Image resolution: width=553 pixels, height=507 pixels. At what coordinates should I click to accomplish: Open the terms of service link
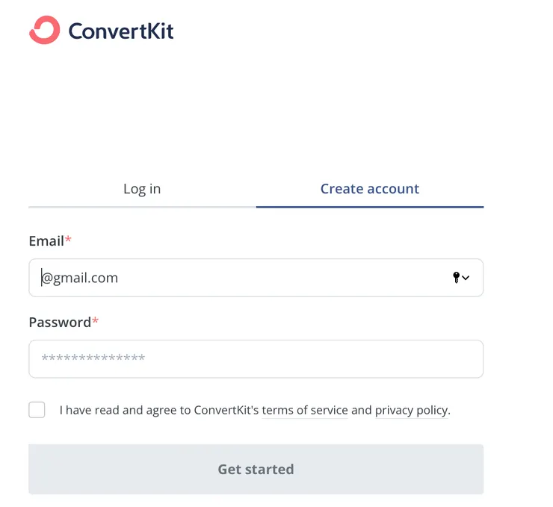click(x=305, y=410)
